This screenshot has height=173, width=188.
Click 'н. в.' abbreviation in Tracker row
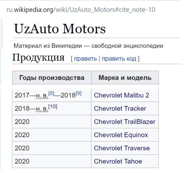(42, 109)
